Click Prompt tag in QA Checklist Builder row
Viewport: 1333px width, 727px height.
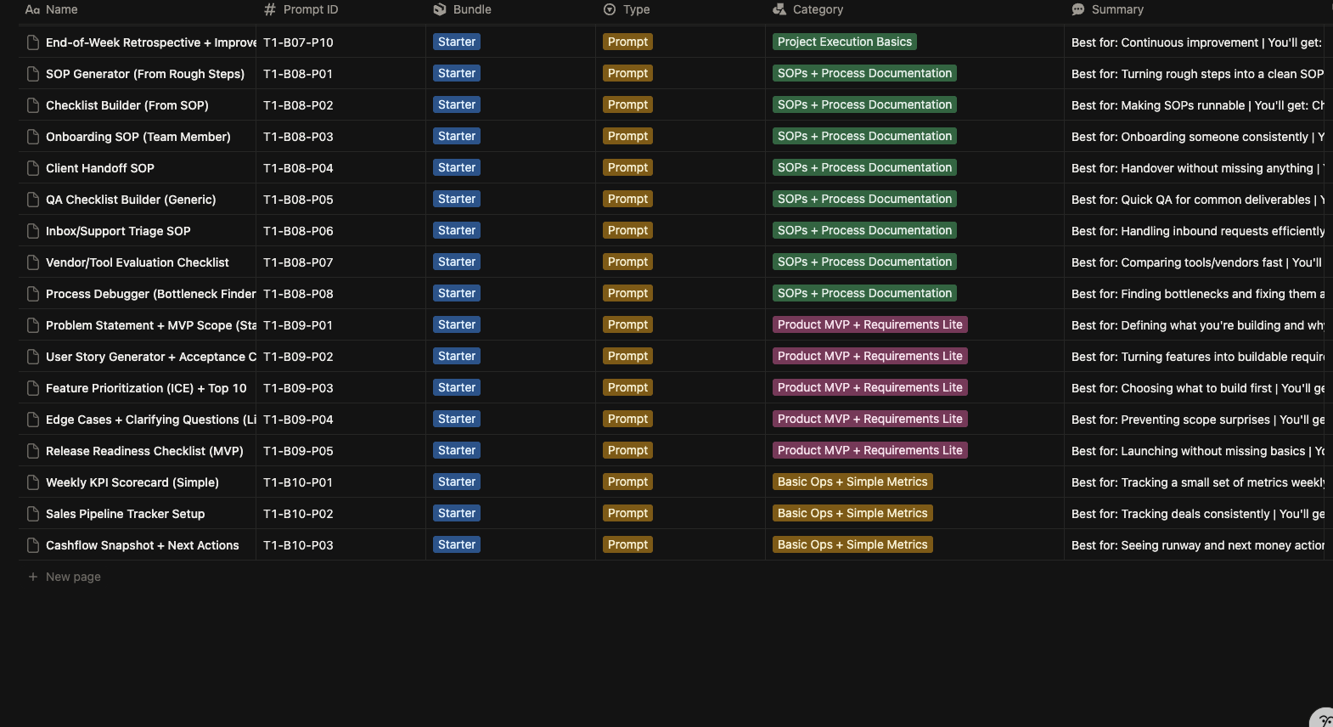(x=627, y=199)
